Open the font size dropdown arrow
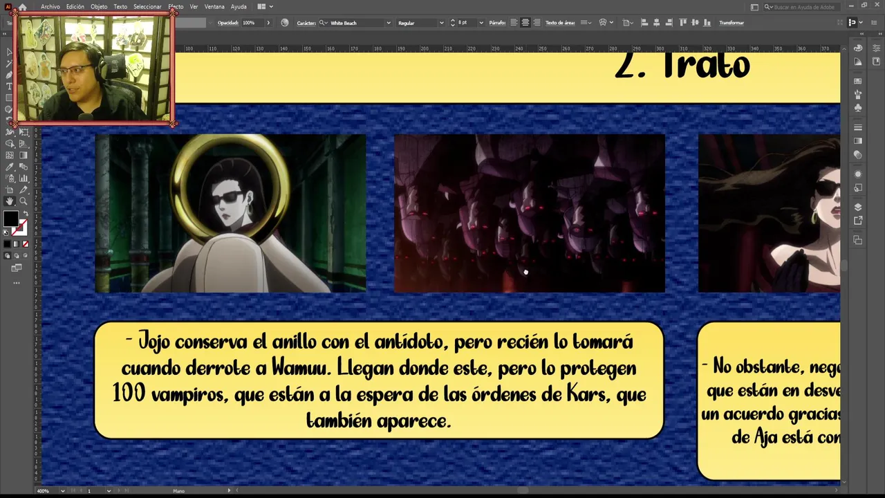 [481, 23]
